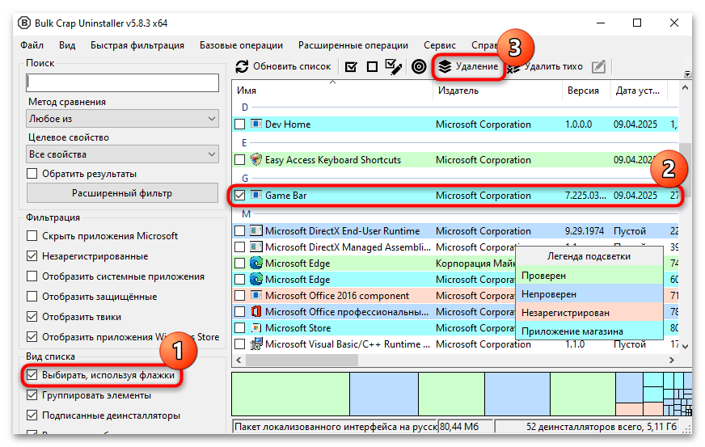Open the Файл menu
The image size is (705, 447).
[x=32, y=45]
